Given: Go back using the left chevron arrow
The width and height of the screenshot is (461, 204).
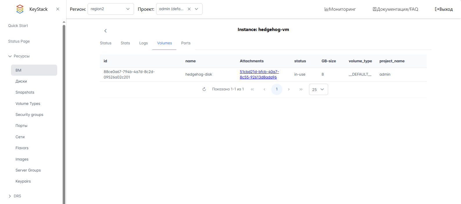Looking at the screenshot, I should (x=106, y=31).
